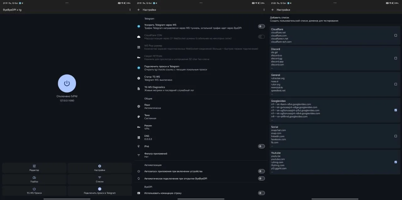Toggle the CloudFlare CDN switch
The width and height of the screenshot is (402, 200).
coord(261,37)
